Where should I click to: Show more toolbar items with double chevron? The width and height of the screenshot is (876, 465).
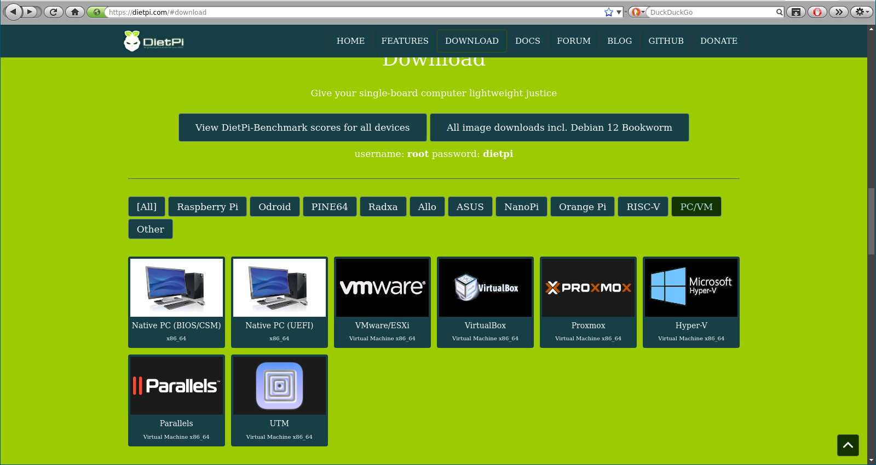(839, 11)
